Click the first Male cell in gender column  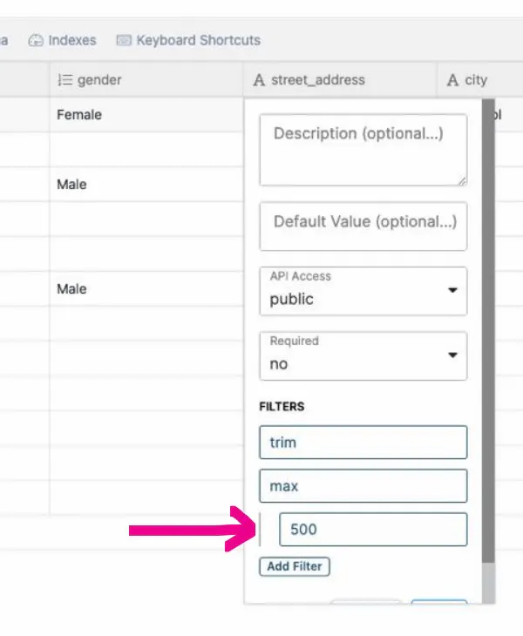coord(146,185)
